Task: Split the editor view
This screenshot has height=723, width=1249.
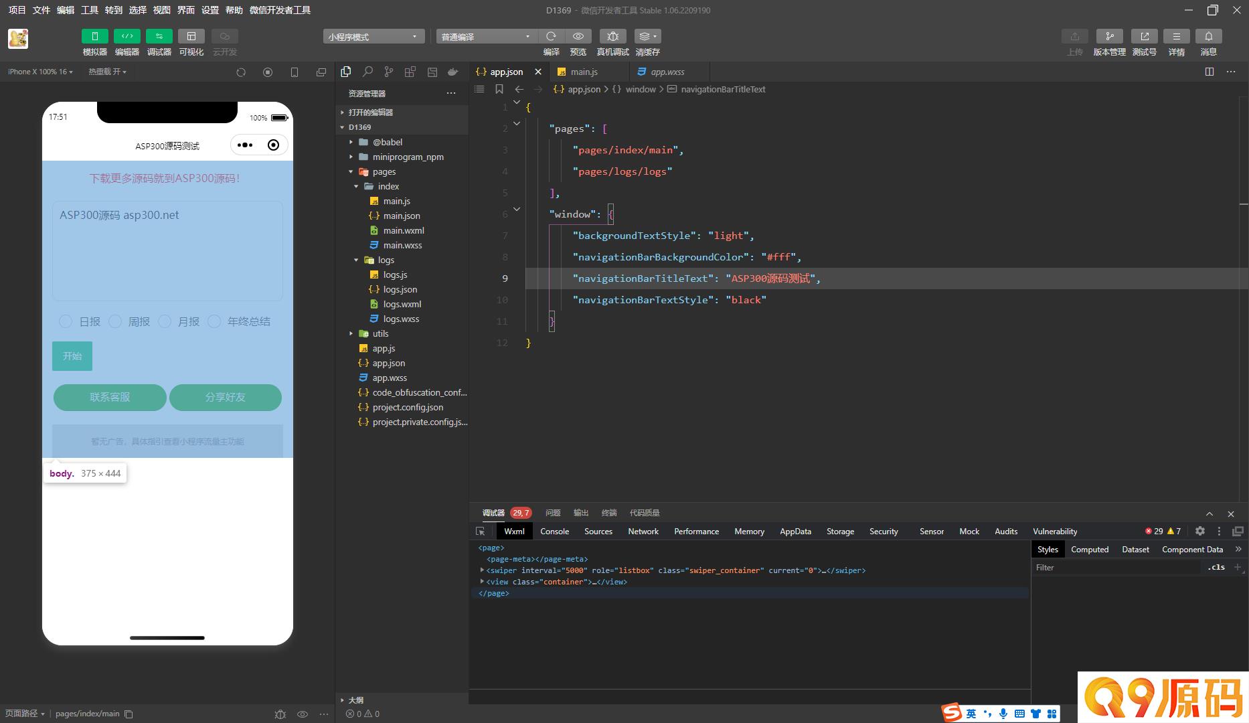Action: coord(1210,72)
